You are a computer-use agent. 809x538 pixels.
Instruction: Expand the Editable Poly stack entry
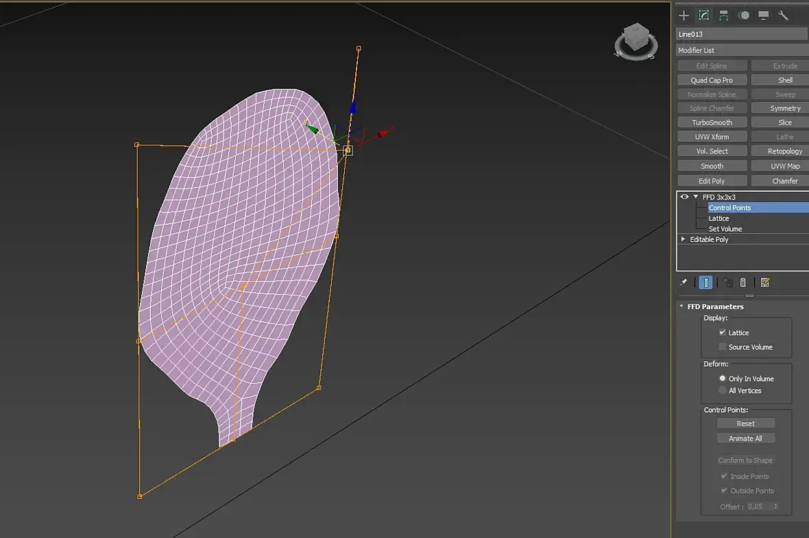683,239
